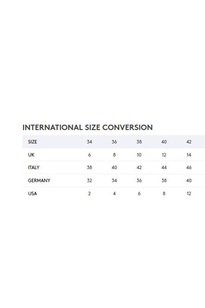Click size 42 in the SIZE row
Screen dimensions: 205x308
pos(189,142)
